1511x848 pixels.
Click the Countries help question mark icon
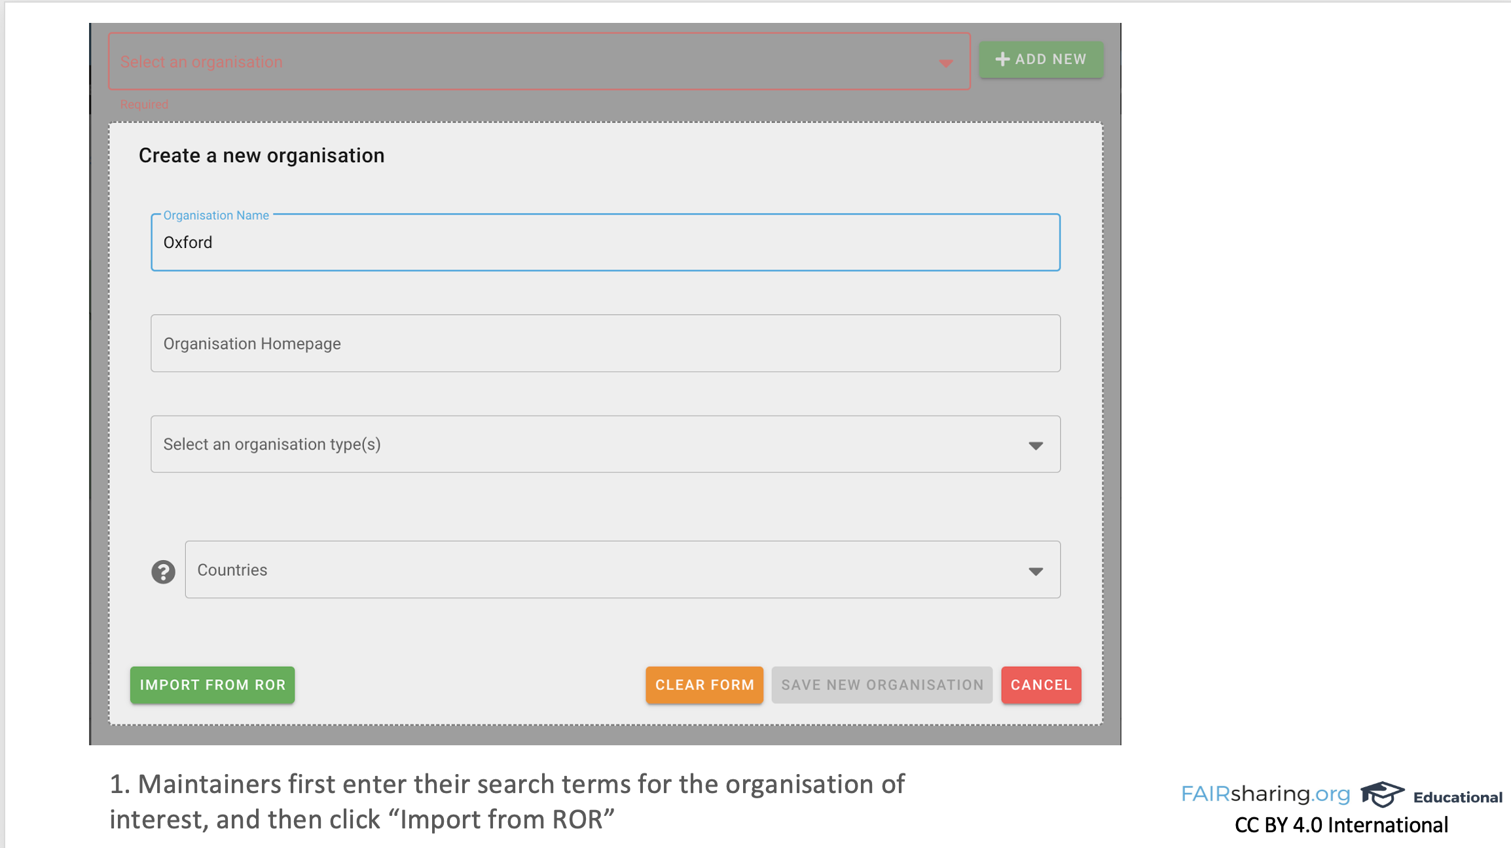click(x=163, y=572)
